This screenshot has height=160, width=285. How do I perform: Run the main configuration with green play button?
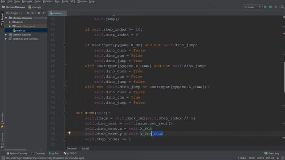tap(265, 7)
